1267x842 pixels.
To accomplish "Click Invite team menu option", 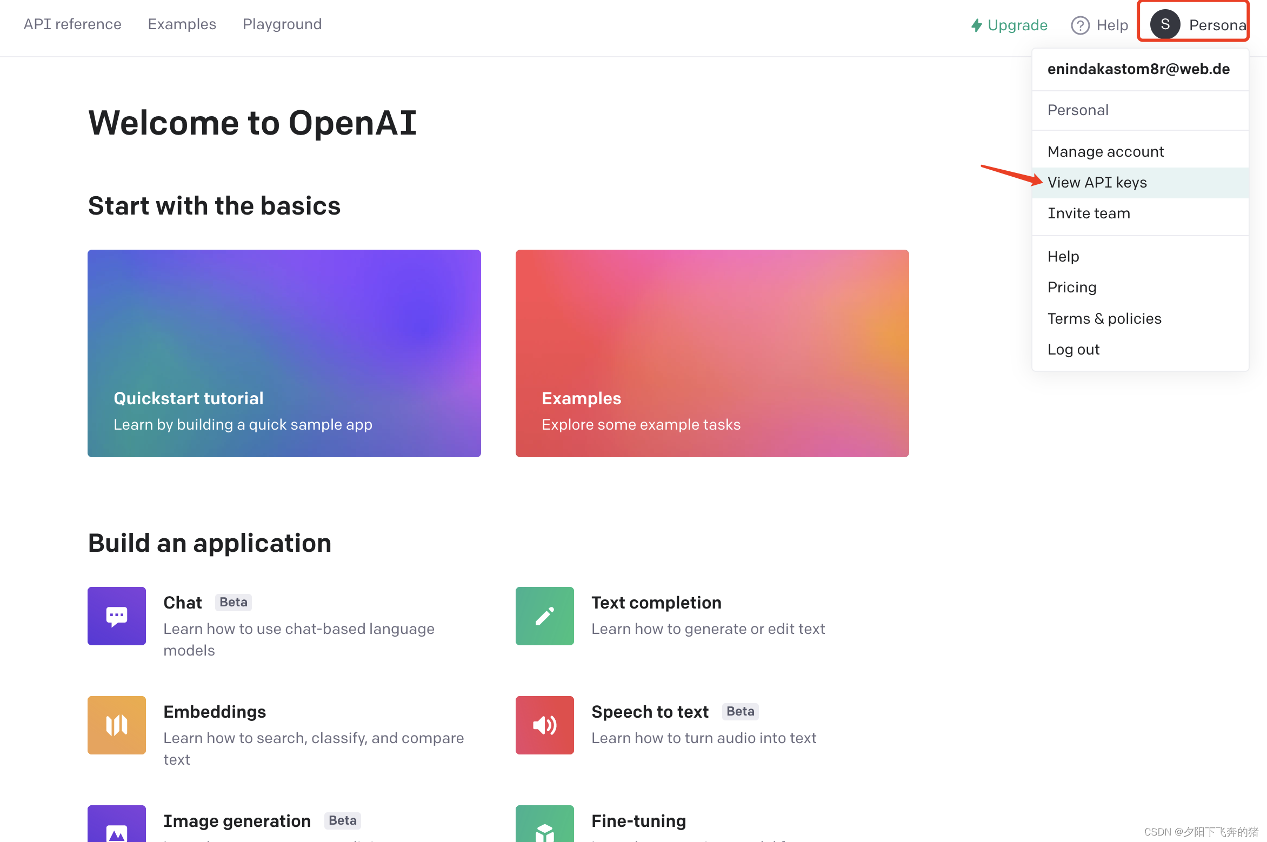I will (1089, 213).
